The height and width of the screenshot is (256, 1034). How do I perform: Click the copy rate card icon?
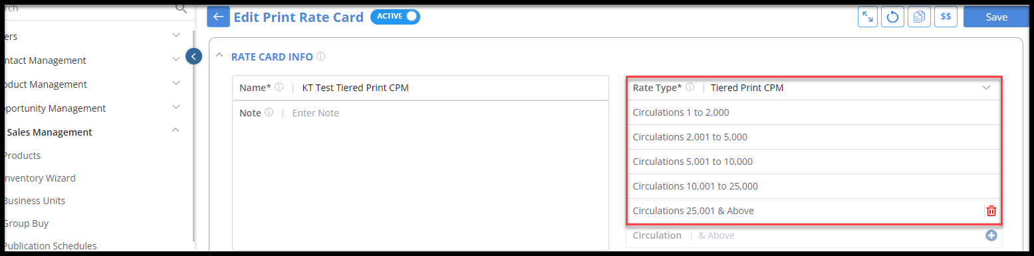tap(919, 17)
